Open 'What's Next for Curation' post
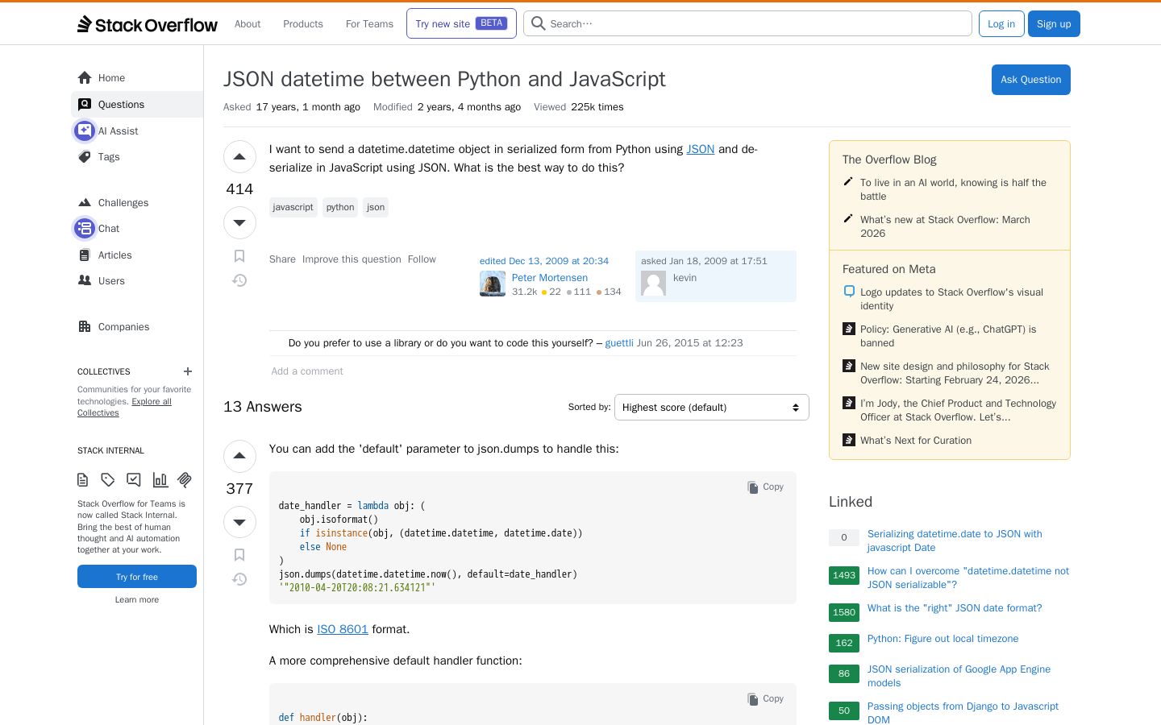 [916, 441]
